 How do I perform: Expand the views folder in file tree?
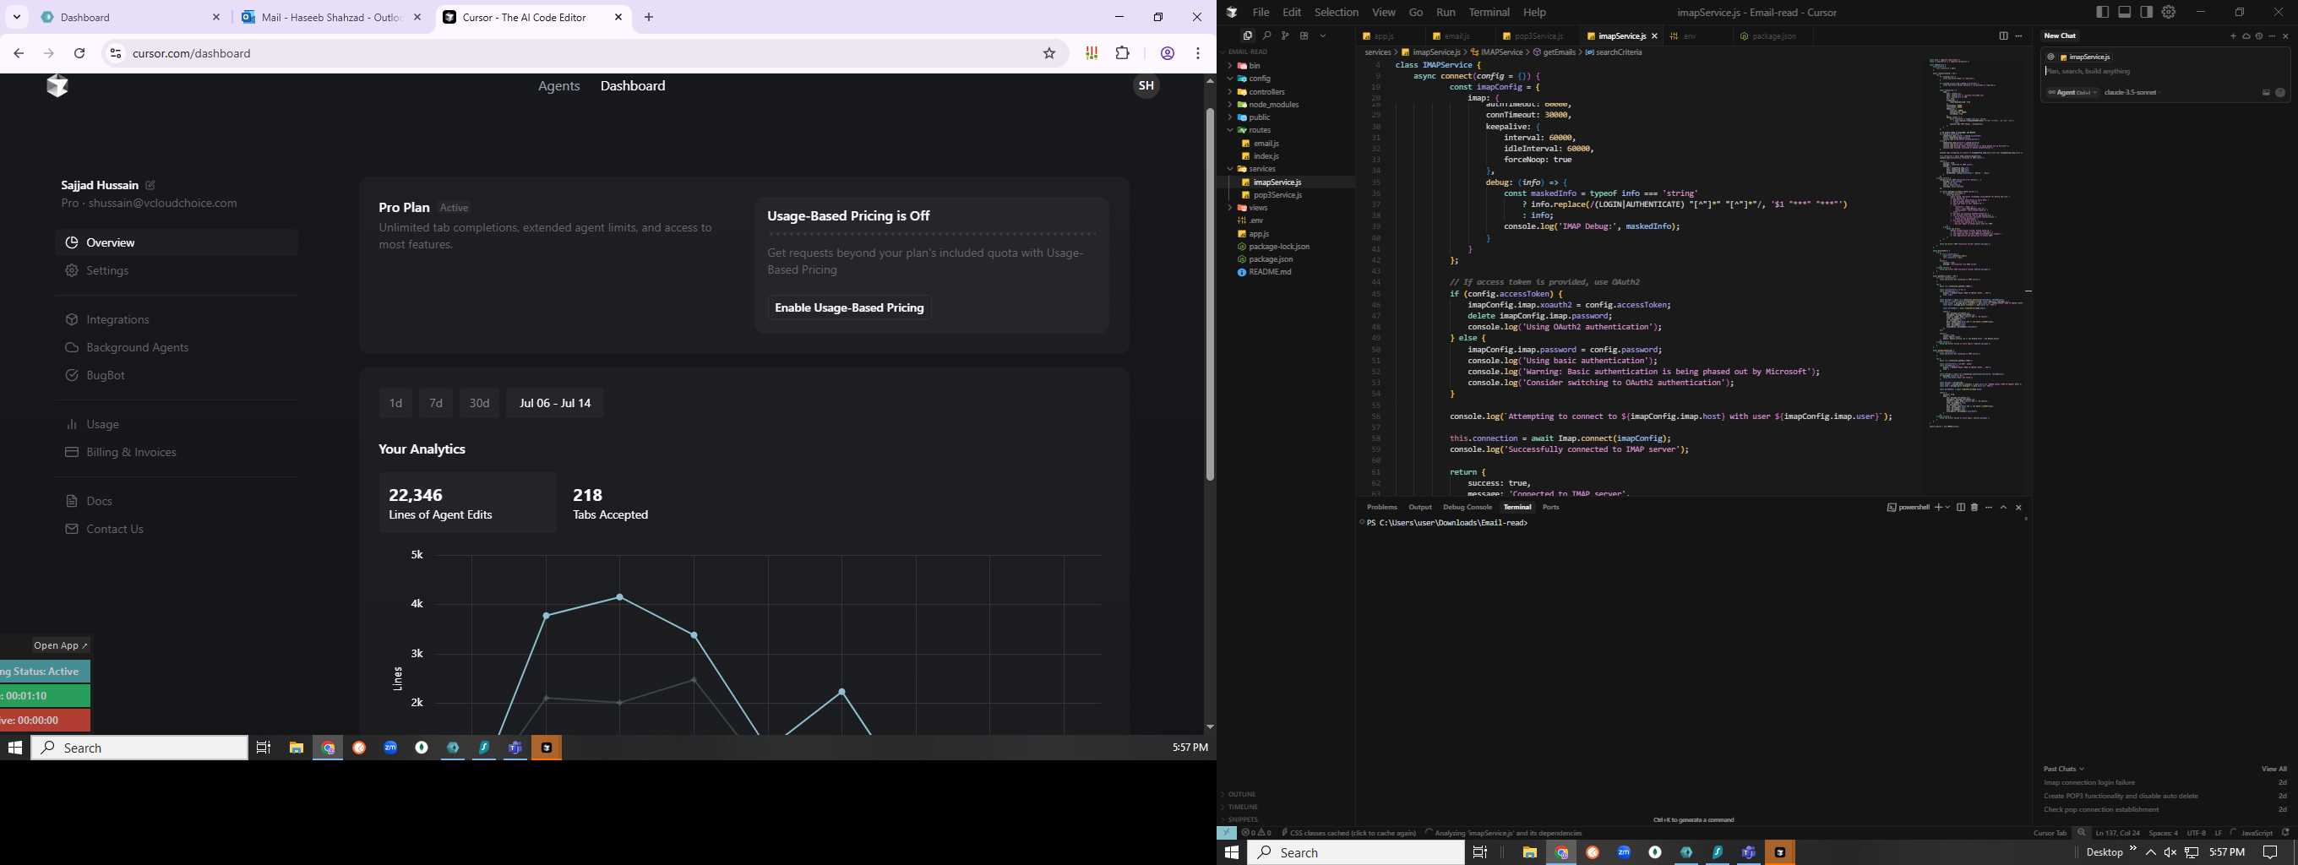coord(1287,208)
